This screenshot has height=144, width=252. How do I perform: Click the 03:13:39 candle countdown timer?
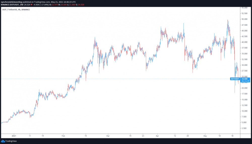[x=245, y=81]
